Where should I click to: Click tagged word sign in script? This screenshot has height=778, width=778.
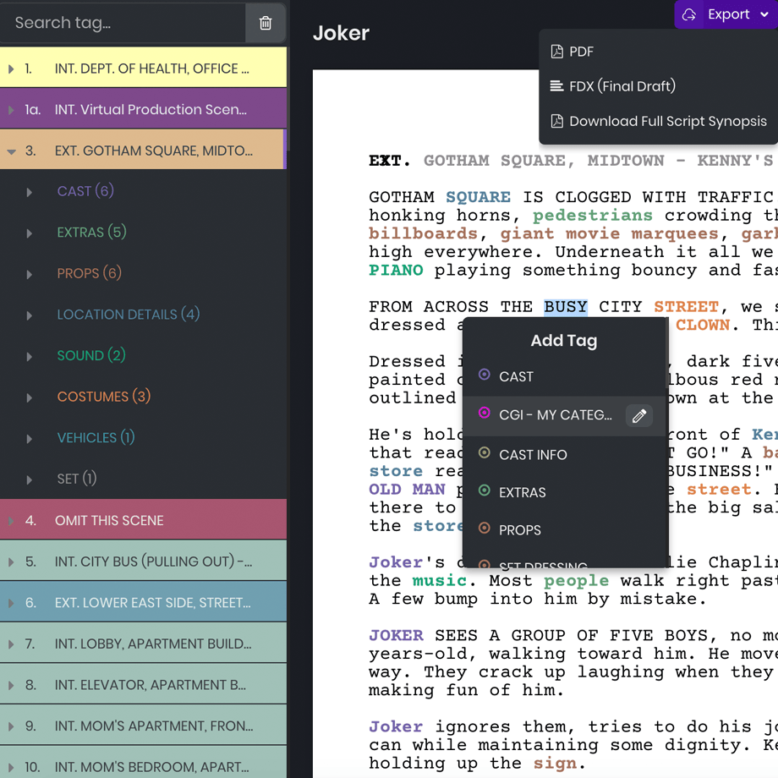point(556,764)
